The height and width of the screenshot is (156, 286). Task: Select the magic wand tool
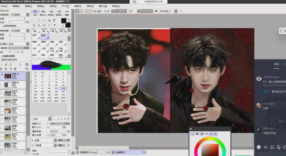[44, 21]
